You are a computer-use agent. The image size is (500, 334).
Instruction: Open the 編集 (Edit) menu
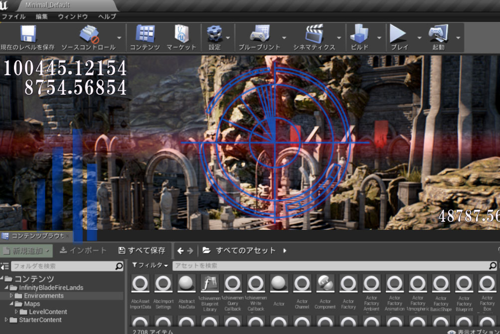tap(41, 16)
